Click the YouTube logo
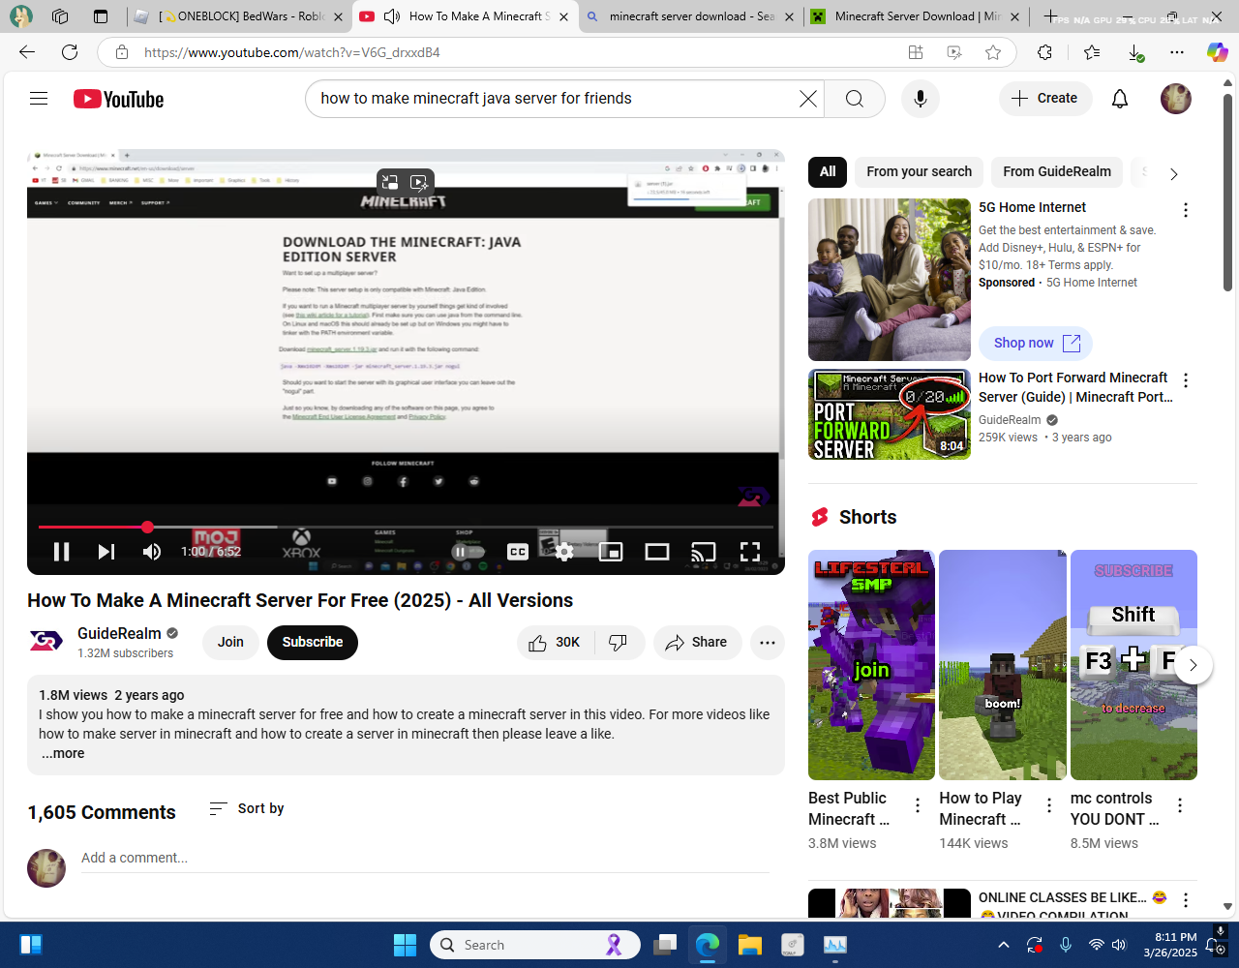This screenshot has width=1239, height=968. click(118, 99)
